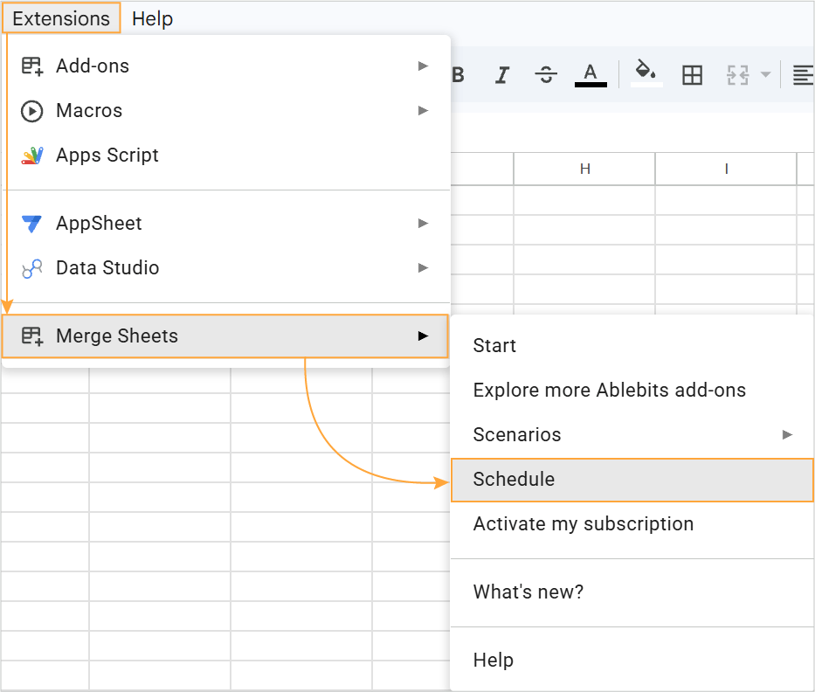Open What's new? entry

click(632, 592)
